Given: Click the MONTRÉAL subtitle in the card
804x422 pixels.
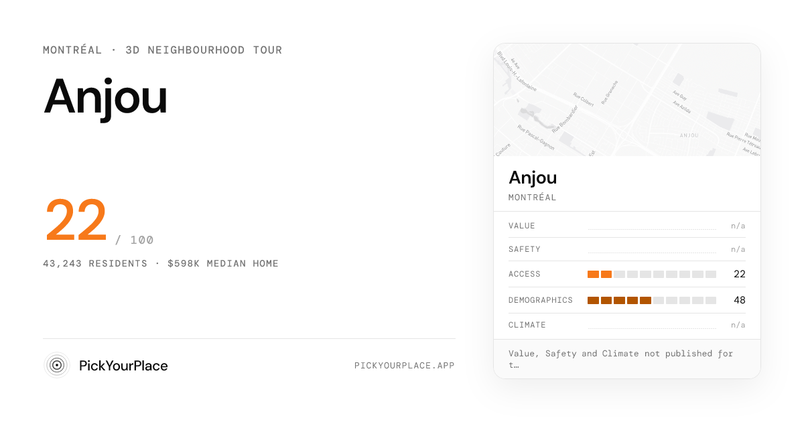Looking at the screenshot, I should click(x=533, y=198).
